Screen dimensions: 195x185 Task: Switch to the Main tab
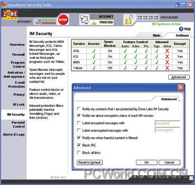click(156, 35)
